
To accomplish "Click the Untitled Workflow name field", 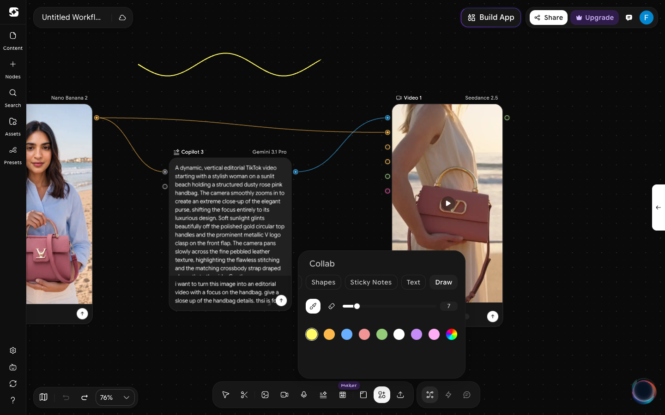I will pyautogui.click(x=72, y=18).
